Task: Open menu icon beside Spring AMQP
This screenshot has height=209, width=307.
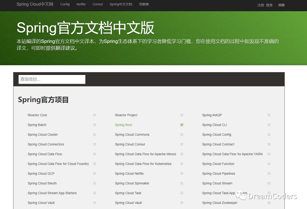Action: coord(269,115)
